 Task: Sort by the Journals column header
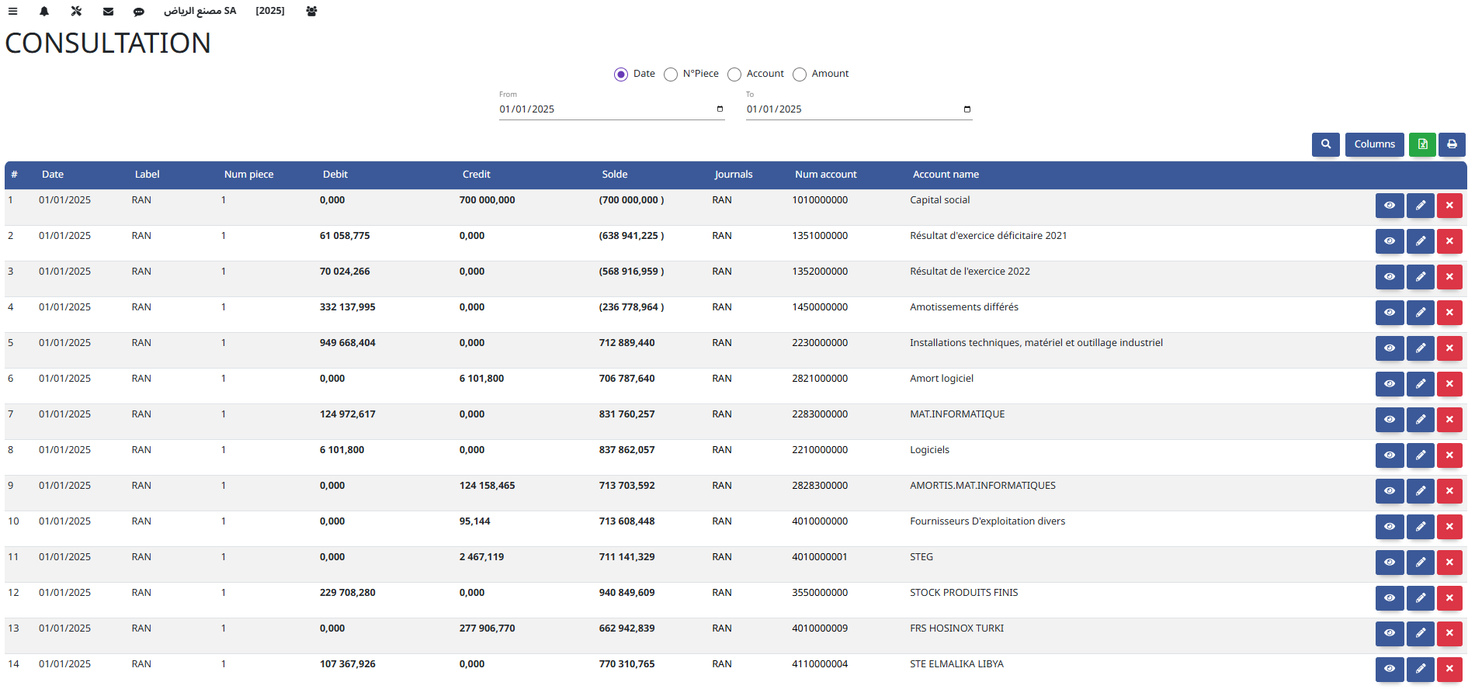(734, 175)
